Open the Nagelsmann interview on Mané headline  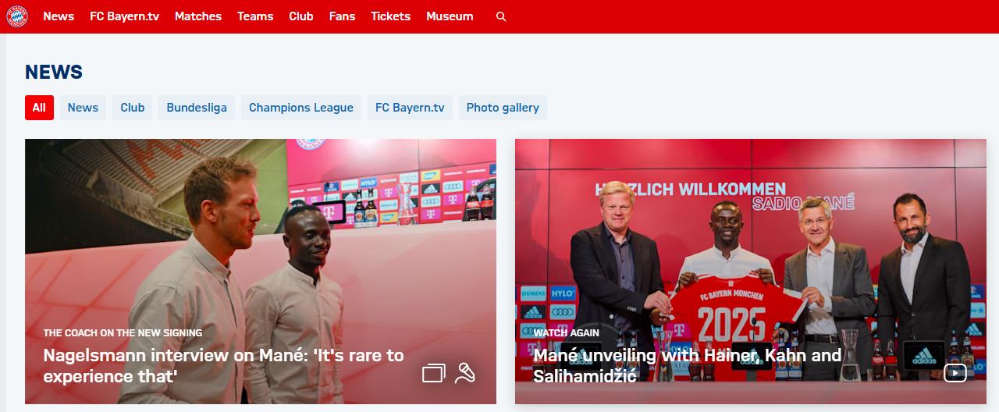[223, 366]
